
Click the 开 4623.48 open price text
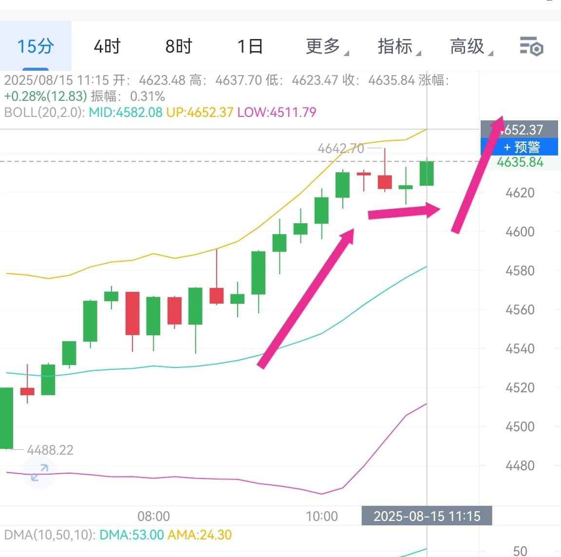pyautogui.click(x=149, y=80)
